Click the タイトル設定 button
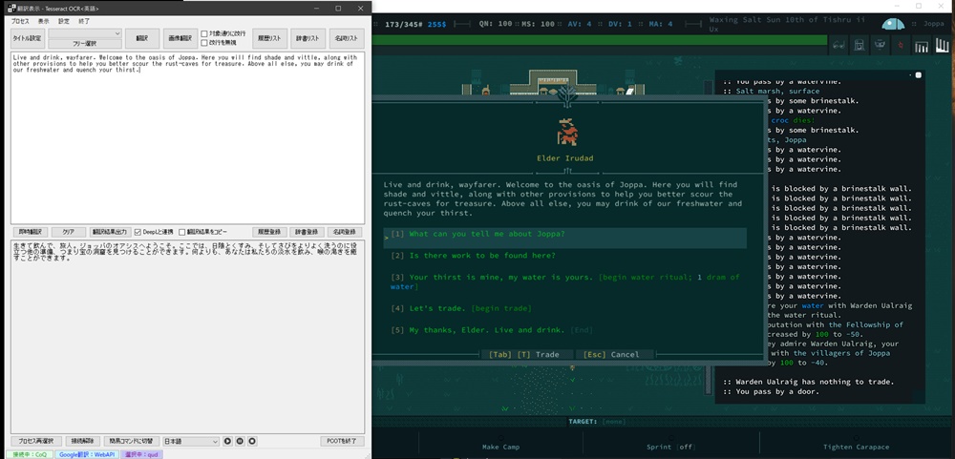This screenshot has width=955, height=459. coord(28,38)
